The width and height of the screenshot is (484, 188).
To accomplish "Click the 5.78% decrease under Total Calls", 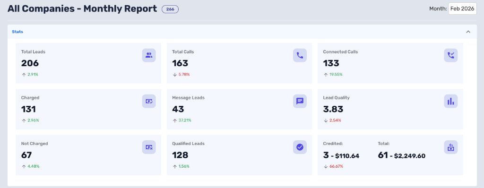I will point(184,75).
